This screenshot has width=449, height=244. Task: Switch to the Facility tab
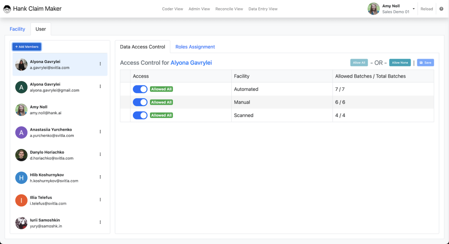tap(18, 29)
